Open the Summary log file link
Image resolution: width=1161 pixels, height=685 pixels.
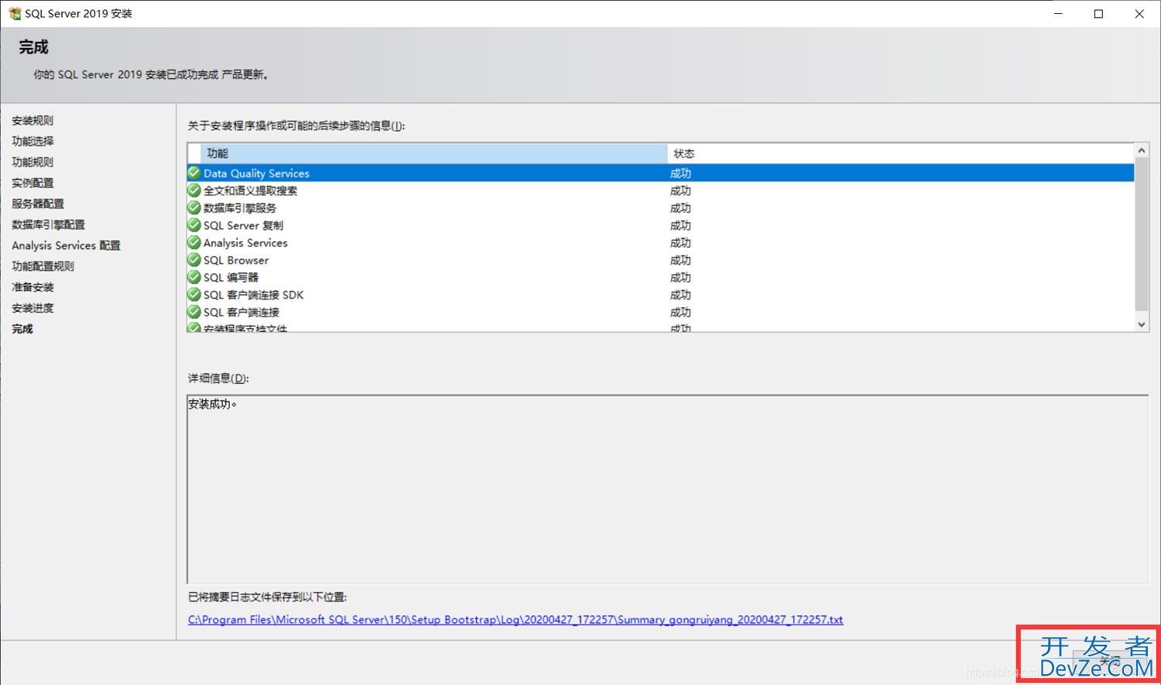click(x=515, y=619)
